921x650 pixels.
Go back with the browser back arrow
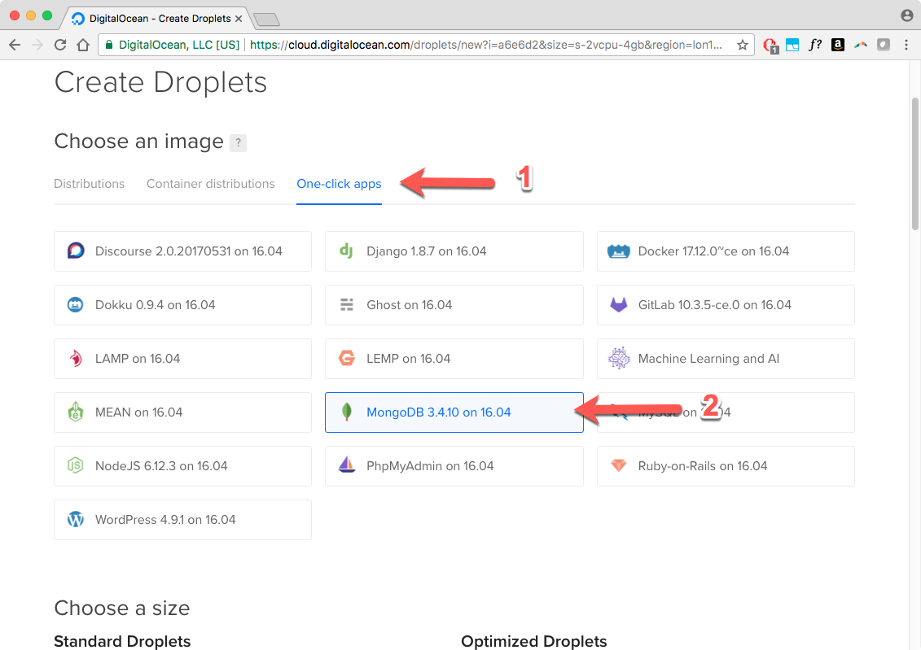click(x=15, y=45)
